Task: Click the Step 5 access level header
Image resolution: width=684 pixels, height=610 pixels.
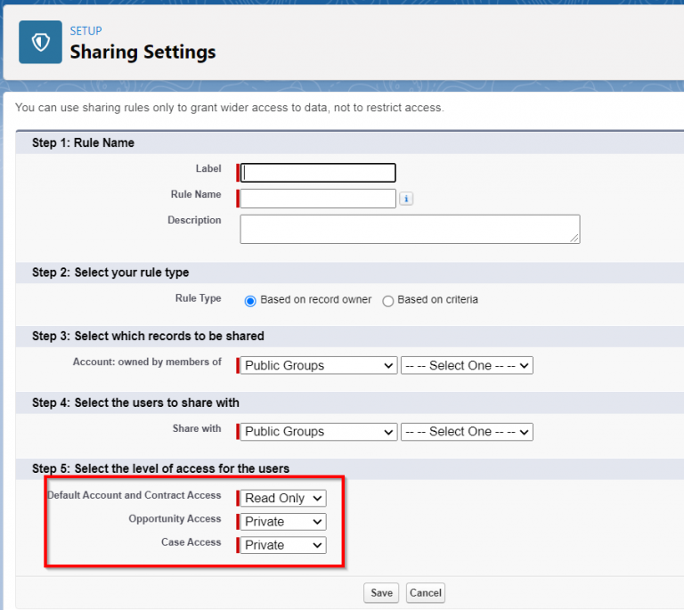Action: click(x=160, y=468)
